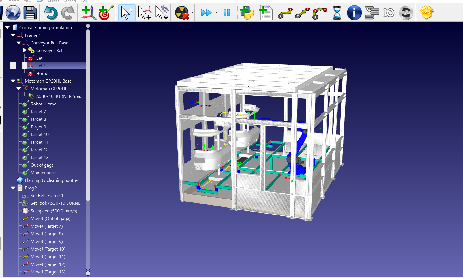This screenshot has width=463, height=278.
Task: Collapse the Crouse Flaming simulation station
Action: click(8, 27)
